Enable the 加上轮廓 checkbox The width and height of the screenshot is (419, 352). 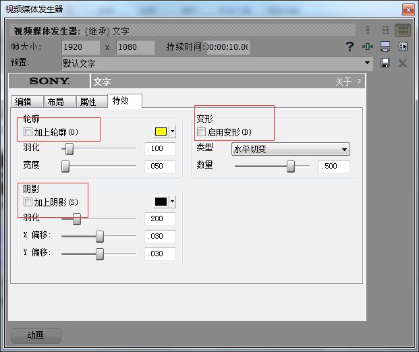[x=28, y=131]
